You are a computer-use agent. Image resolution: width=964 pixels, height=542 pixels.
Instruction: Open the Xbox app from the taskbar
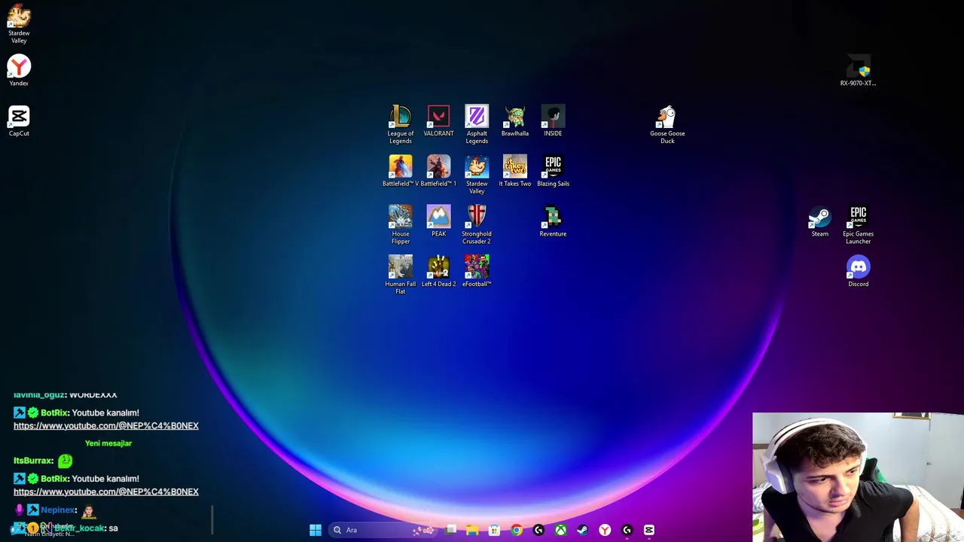[560, 530]
